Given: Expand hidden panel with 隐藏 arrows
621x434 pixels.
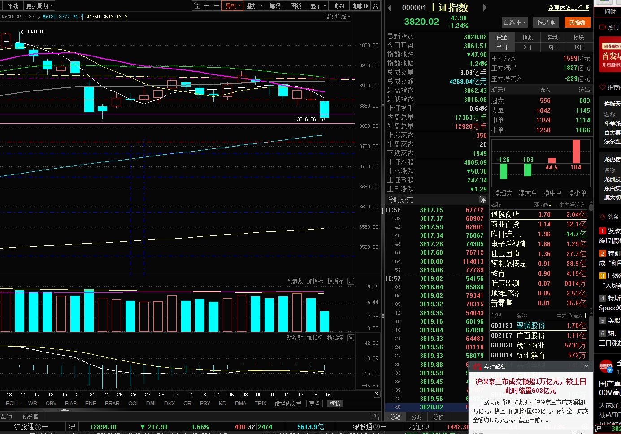Looking at the screenshot, I should click(x=360, y=6).
